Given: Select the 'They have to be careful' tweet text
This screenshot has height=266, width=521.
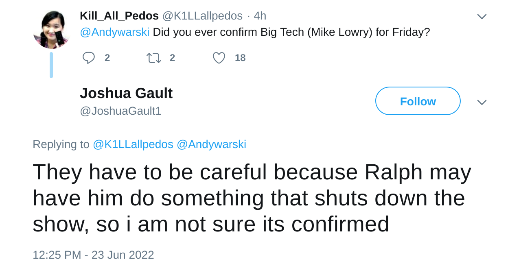Looking at the screenshot, I should pyautogui.click(x=252, y=198).
